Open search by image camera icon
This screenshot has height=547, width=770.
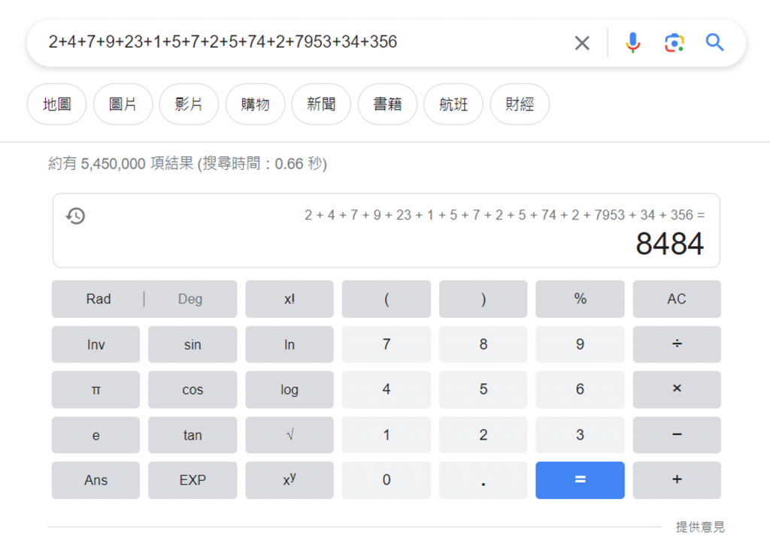coord(675,43)
